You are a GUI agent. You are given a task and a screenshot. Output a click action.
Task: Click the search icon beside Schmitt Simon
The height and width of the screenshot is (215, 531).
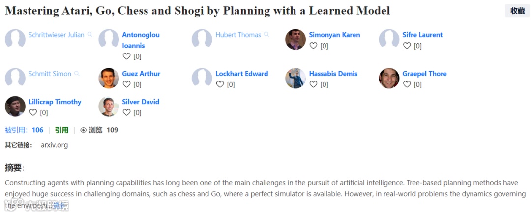click(x=77, y=74)
